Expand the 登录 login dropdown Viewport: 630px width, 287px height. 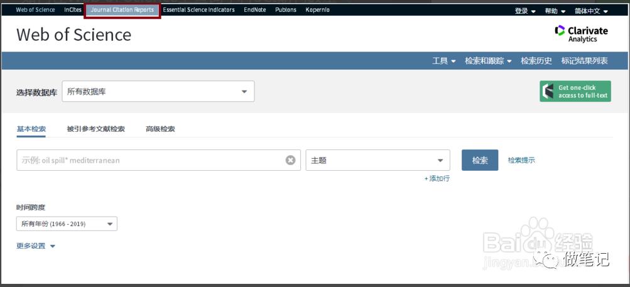(x=525, y=11)
